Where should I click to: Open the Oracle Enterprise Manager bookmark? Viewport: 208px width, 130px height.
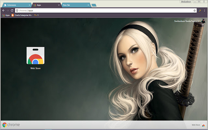coord(22,15)
